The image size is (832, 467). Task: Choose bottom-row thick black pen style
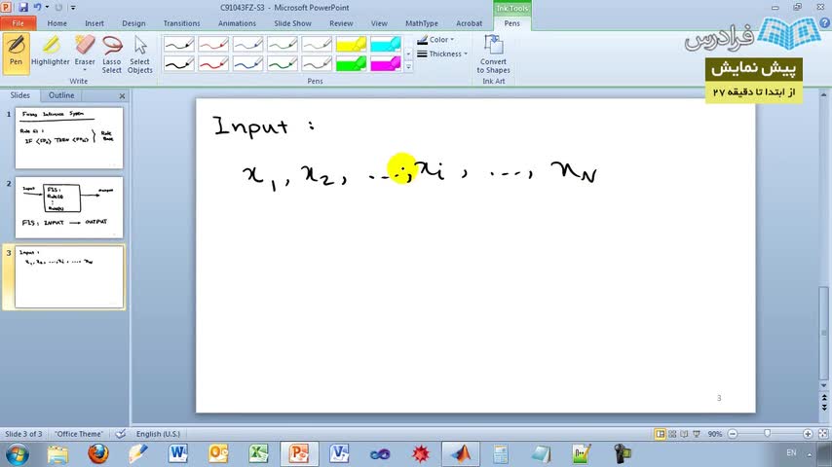tap(179, 63)
